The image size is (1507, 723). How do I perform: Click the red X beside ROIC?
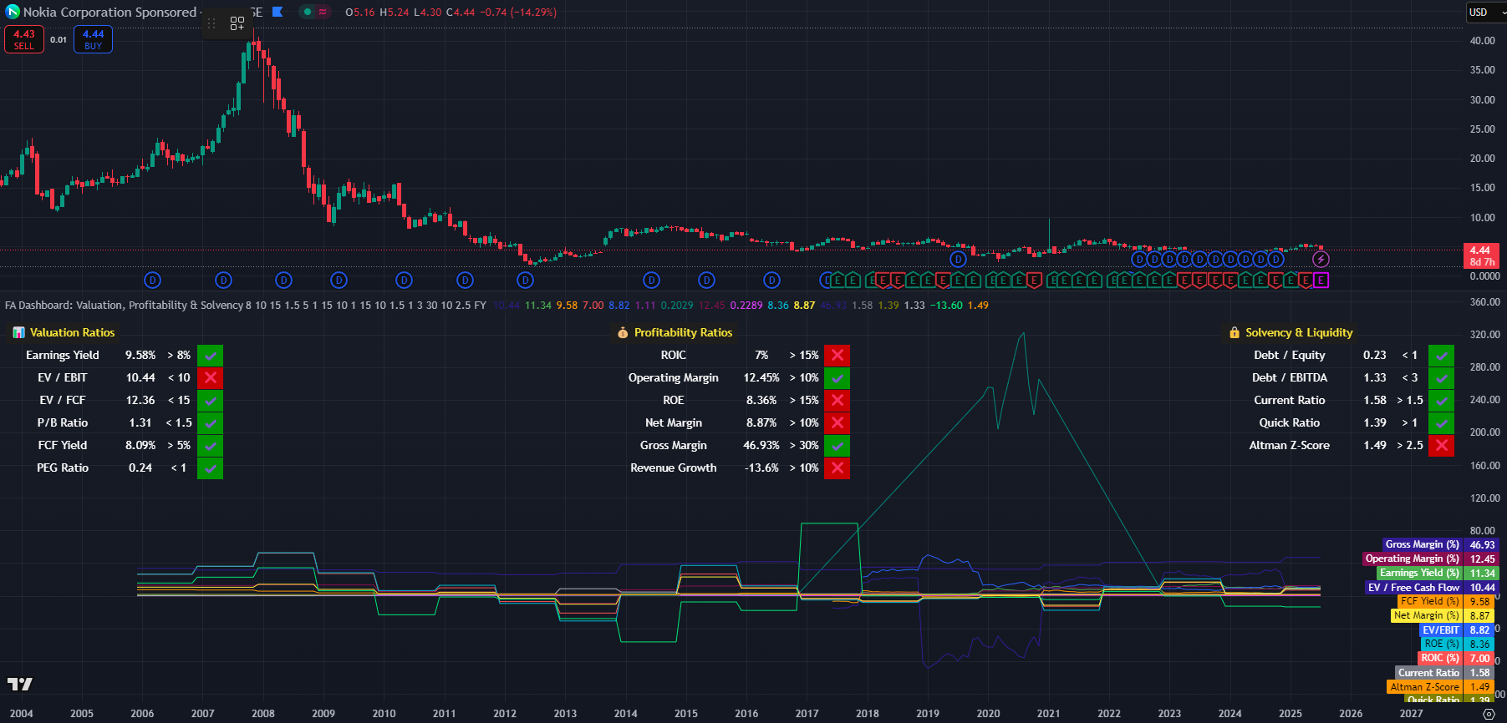(x=838, y=355)
